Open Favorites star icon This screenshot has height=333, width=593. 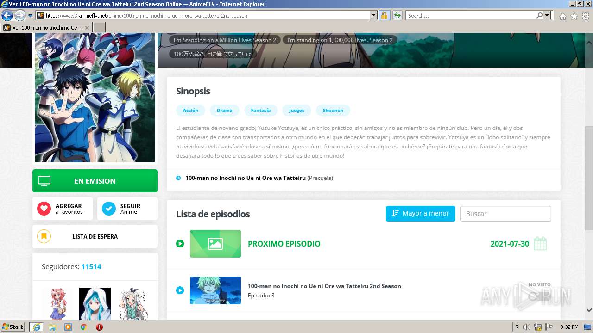(x=574, y=16)
